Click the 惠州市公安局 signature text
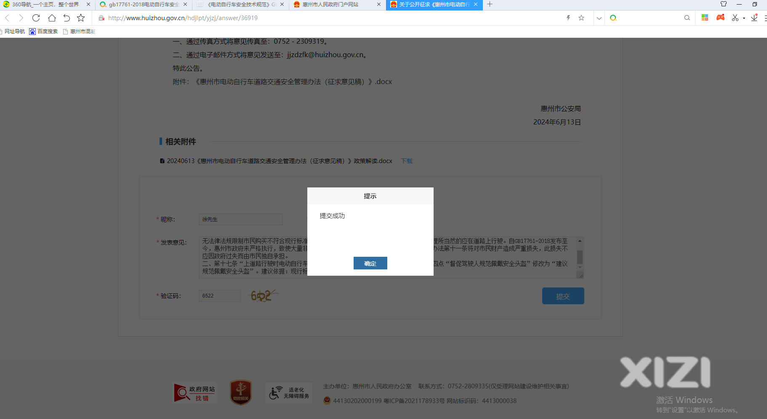 [561, 108]
